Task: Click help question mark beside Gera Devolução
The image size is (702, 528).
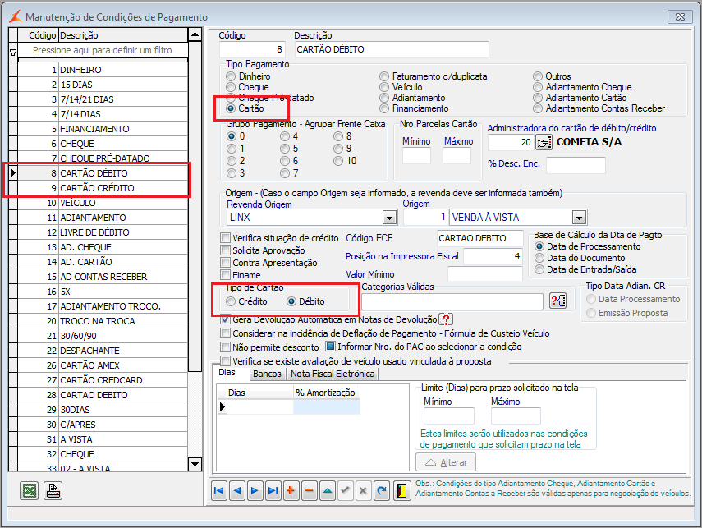Action: coord(446,319)
